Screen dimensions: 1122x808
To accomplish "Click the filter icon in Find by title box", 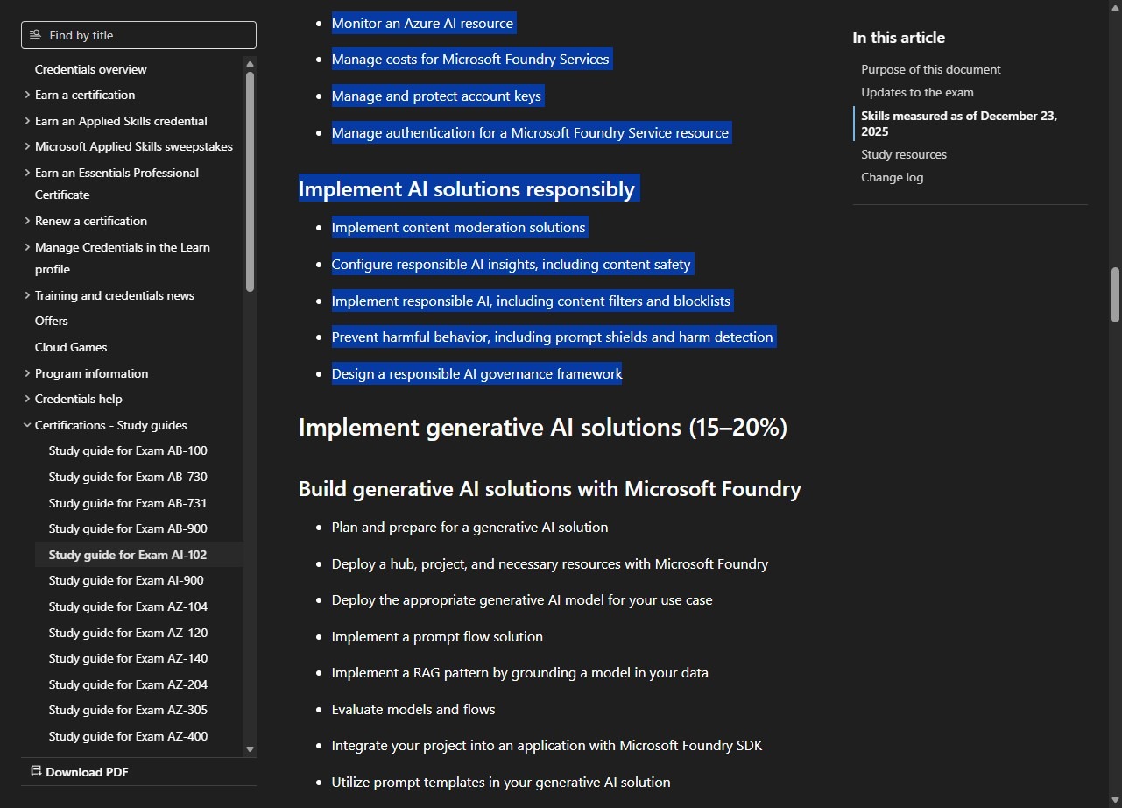I will point(35,35).
